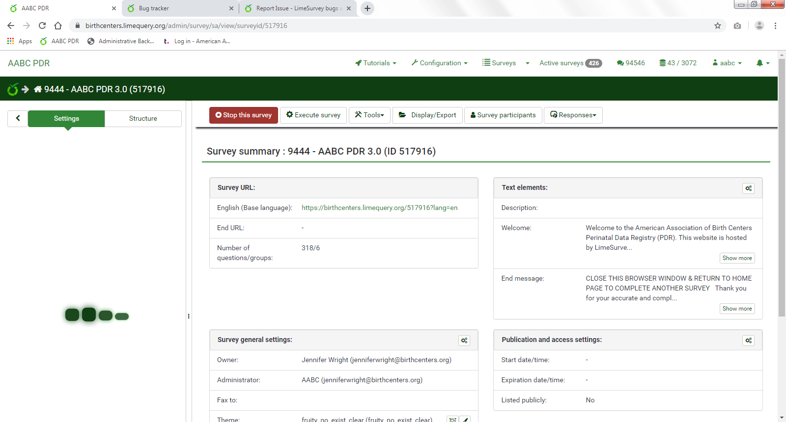Open the English base language survey URL
This screenshot has height=422, width=786.
point(379,208)
